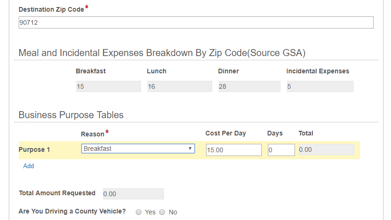
Task: Click the Days input field
Action: click(x=281, y=150)
